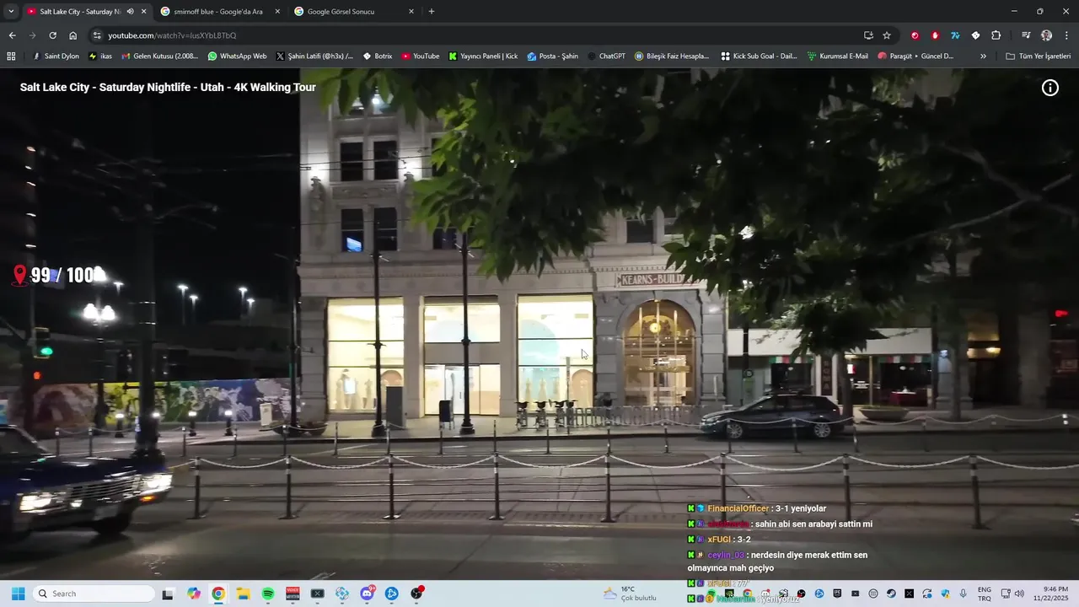Open the Chrome three-dot menu
The image size is (1079, 607).
tap(1066, 35)
